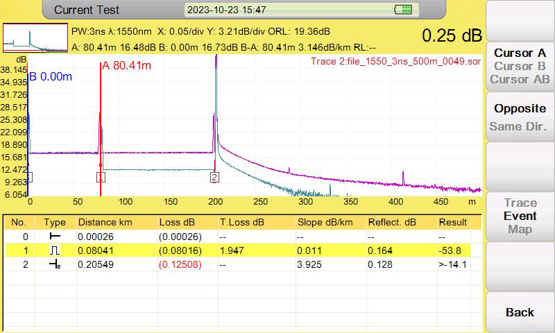Click the Current Test title tab
Viewport: 555px width, 333px height.
(87, 10)
